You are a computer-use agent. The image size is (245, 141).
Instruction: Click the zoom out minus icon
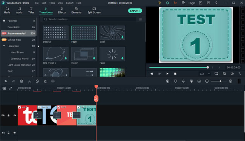click(207, 81)
